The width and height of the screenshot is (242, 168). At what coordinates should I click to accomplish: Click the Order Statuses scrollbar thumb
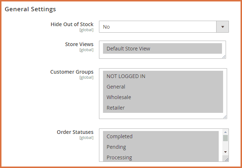pos(225,138)
